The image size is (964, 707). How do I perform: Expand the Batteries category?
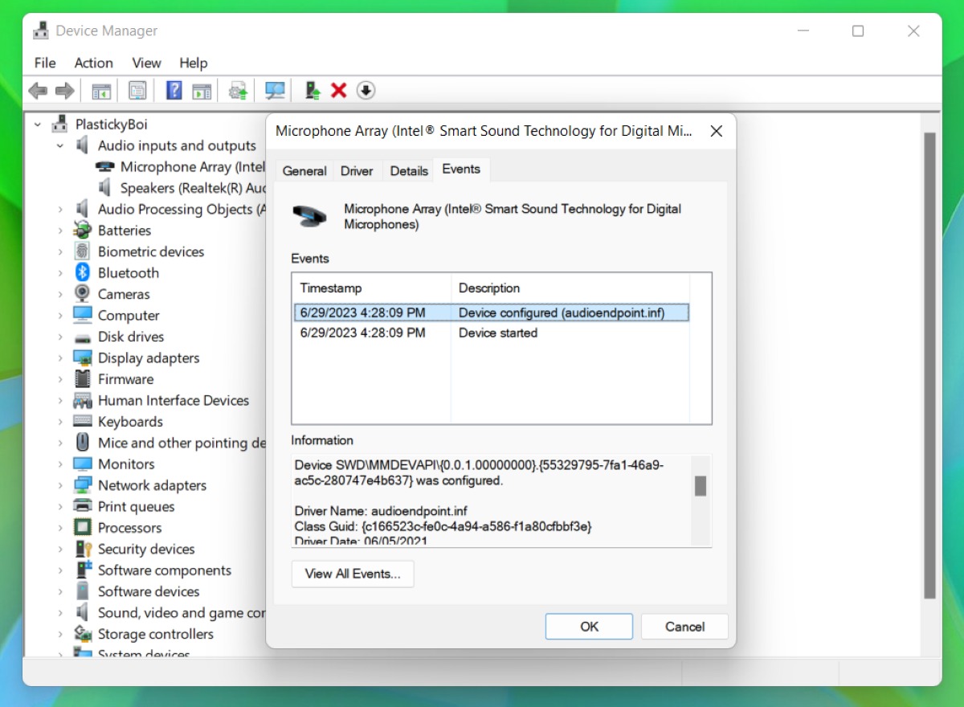60,231
